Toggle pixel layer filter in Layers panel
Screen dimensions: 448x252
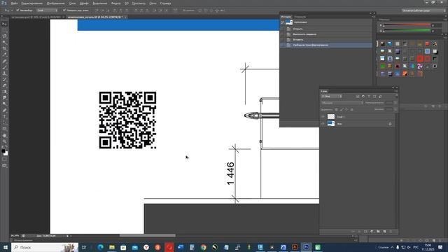tap(358, 97)
